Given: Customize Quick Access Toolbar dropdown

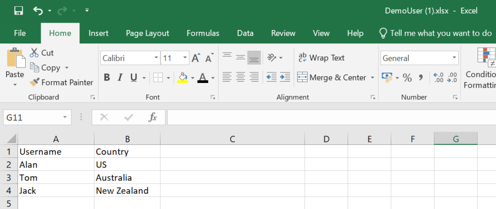Looking at the screenshot, I should pos(87,11).
